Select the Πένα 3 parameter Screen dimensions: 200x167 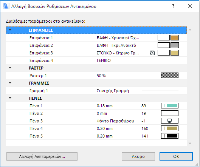(96, 121)
